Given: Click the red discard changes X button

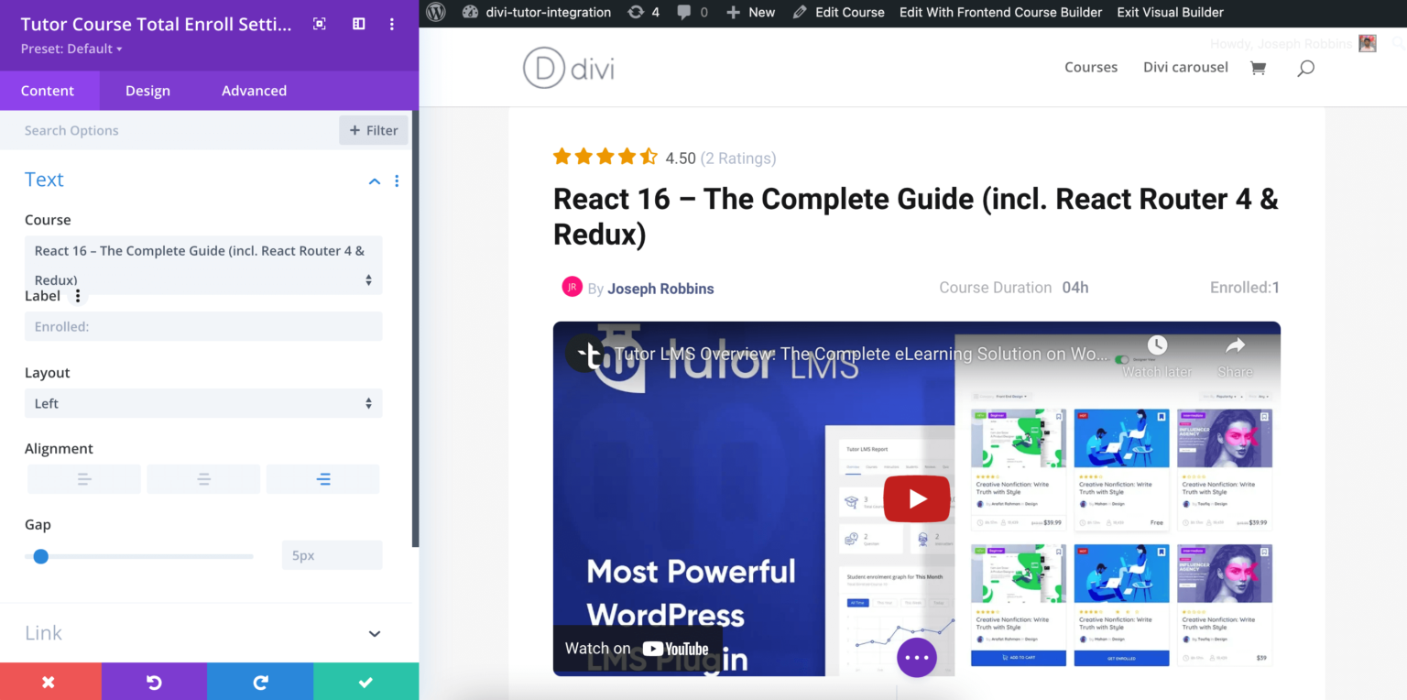Looking at the screenshot, I should (49, 682).
